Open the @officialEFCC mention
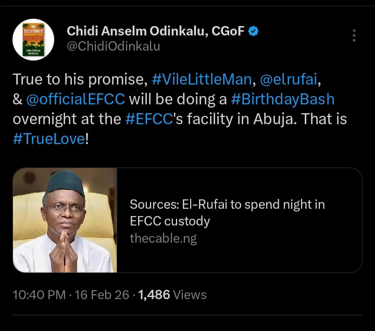 tap(76, 99)
